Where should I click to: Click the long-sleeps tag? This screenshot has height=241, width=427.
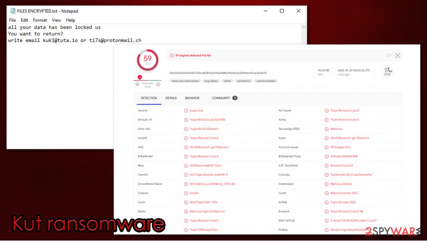pos(211,81)
